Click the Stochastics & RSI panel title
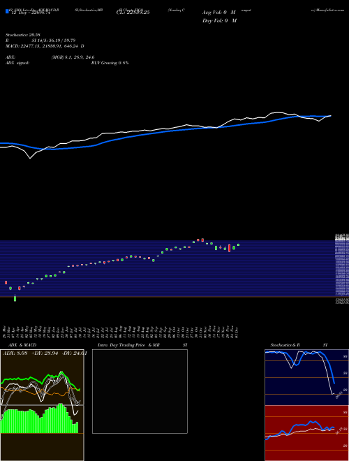 [x=299, y=345]
